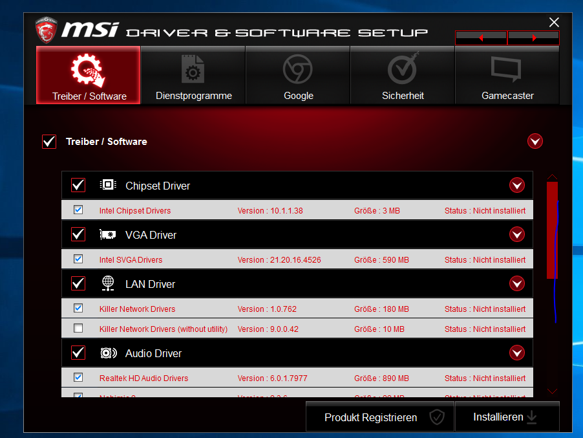The width and height of the screenshot is (583, 438).
Task: Click the Intel Chipset Drivers name
Action: [135, 211]
